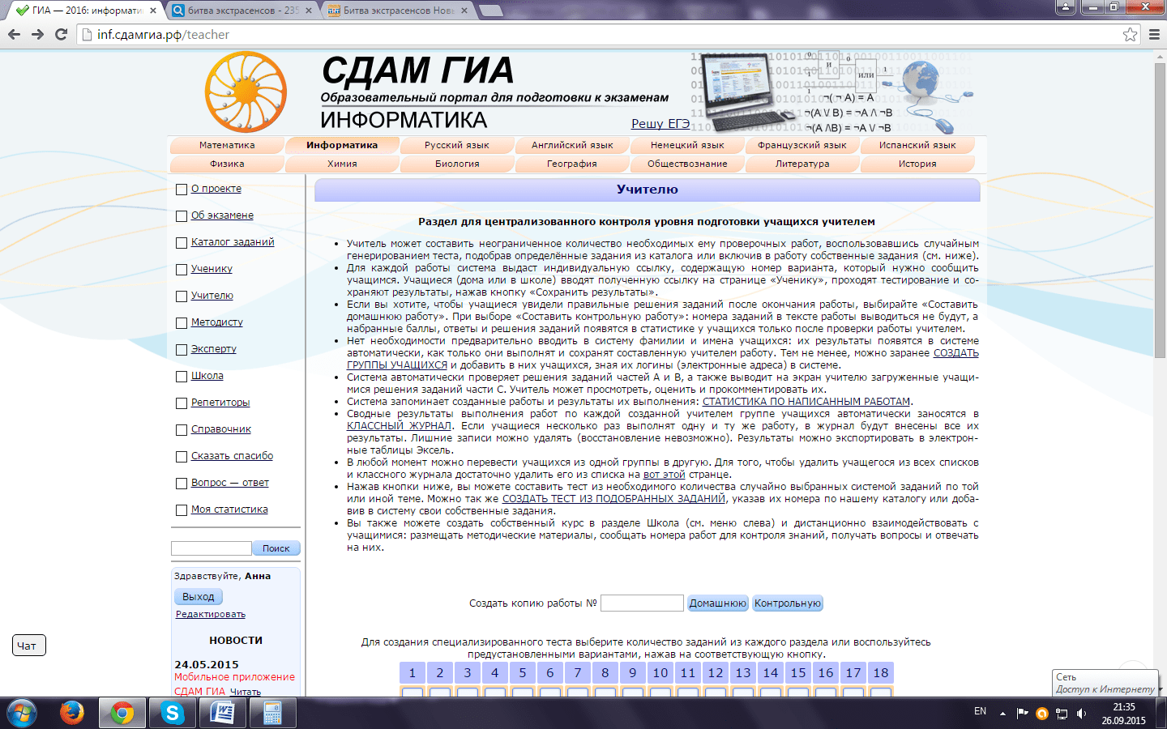Click the browser forward arrow

(x=37, y=34)
